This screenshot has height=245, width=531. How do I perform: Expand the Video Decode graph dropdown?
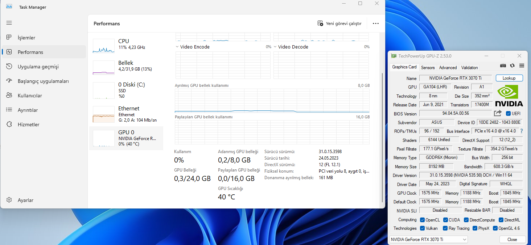(x=275, y=47)
